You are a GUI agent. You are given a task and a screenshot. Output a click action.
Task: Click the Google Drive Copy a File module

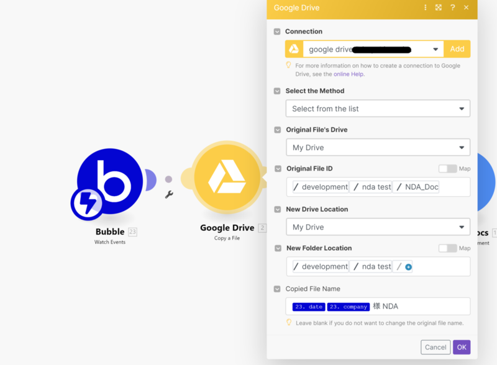coord(227,177)
